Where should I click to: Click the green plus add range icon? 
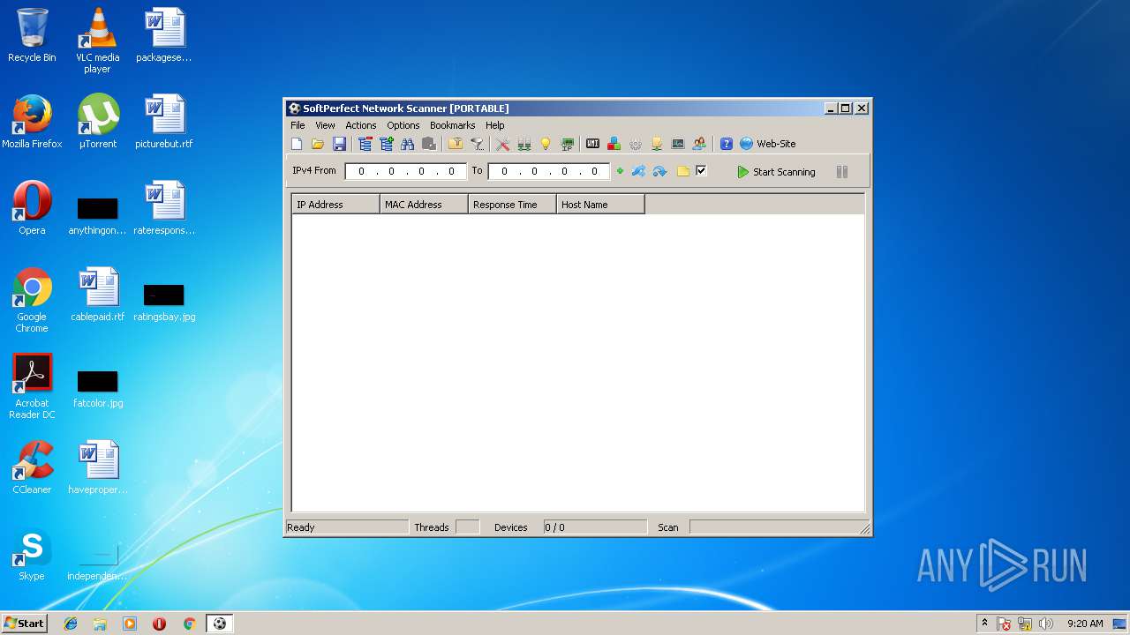[620, 171]
